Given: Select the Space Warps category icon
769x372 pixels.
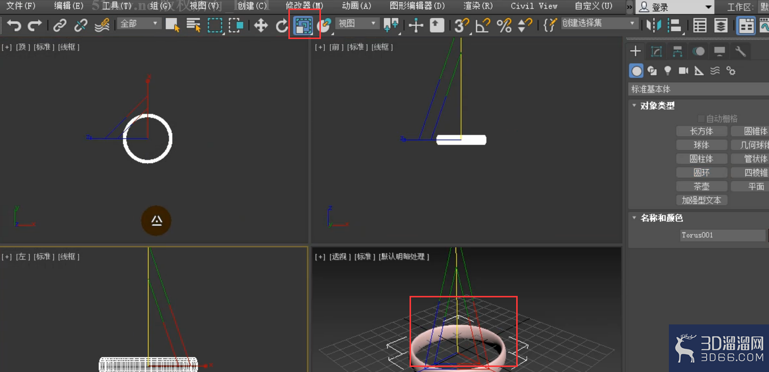Looking at the screenshot, I should pos(715,71).
